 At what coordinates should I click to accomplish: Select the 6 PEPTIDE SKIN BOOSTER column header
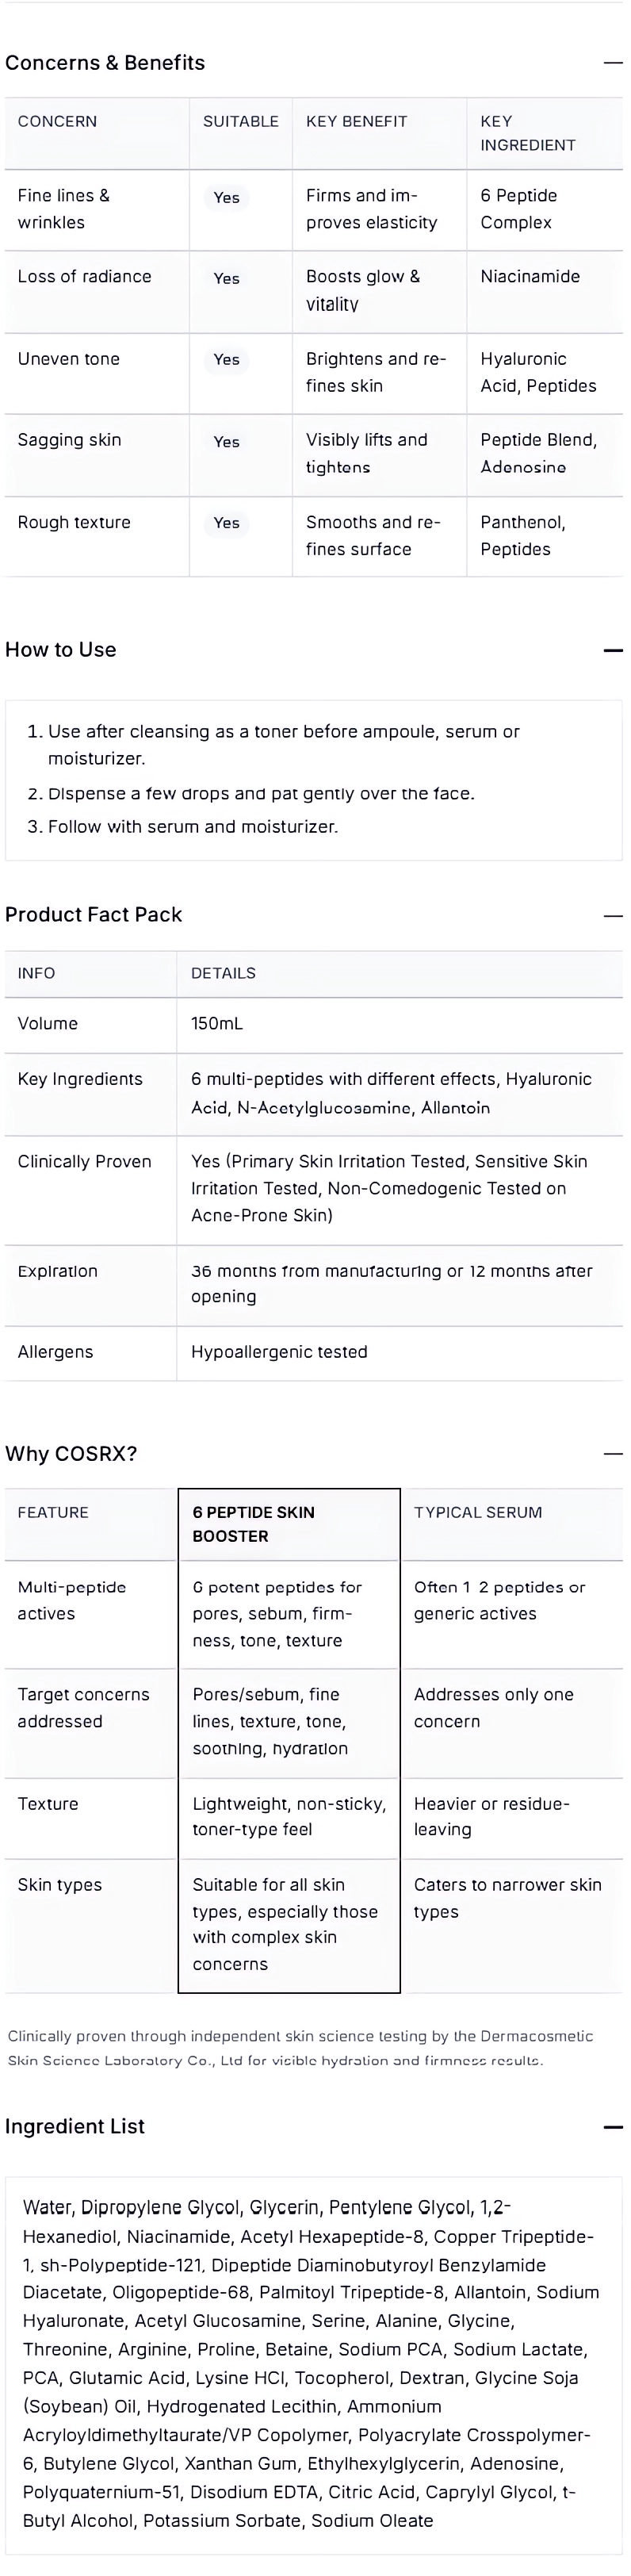(x=289, y=1525)
